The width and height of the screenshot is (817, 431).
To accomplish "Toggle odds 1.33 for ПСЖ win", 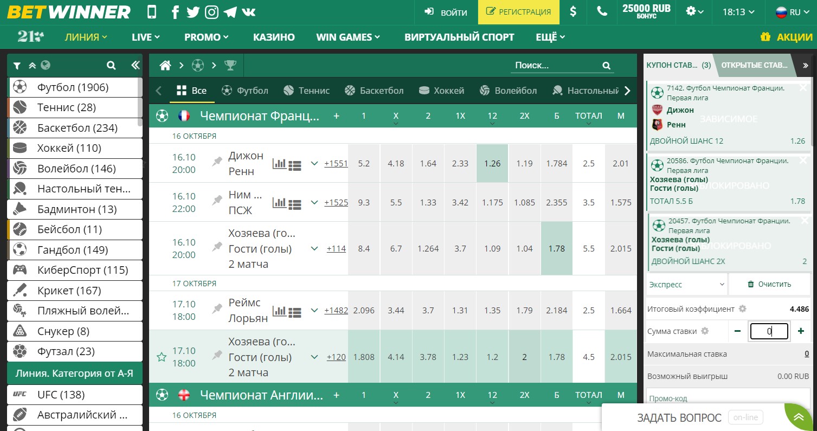I will click(x=428, y=202).
